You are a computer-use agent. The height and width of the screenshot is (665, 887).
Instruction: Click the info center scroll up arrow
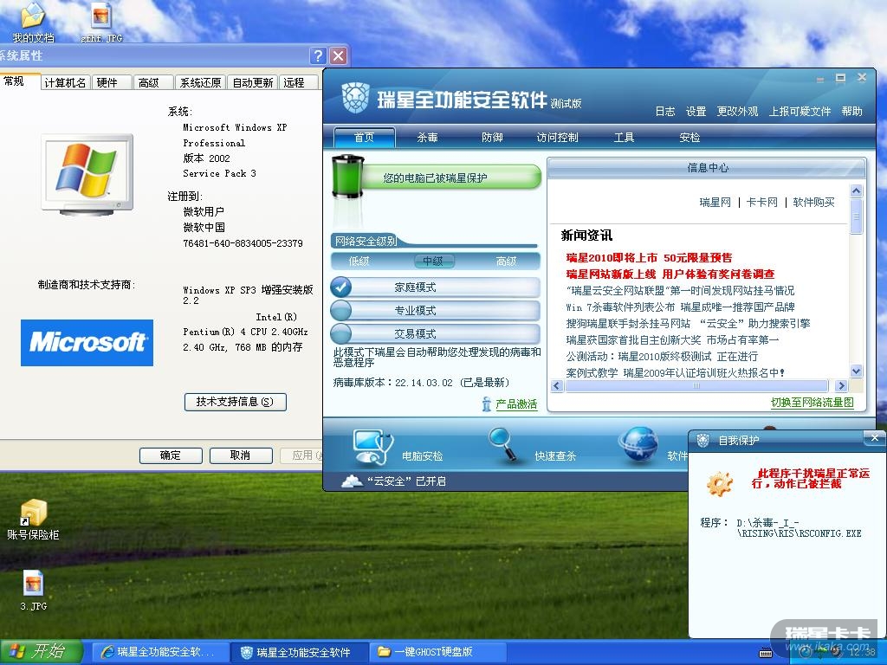[x=856, y=190]
